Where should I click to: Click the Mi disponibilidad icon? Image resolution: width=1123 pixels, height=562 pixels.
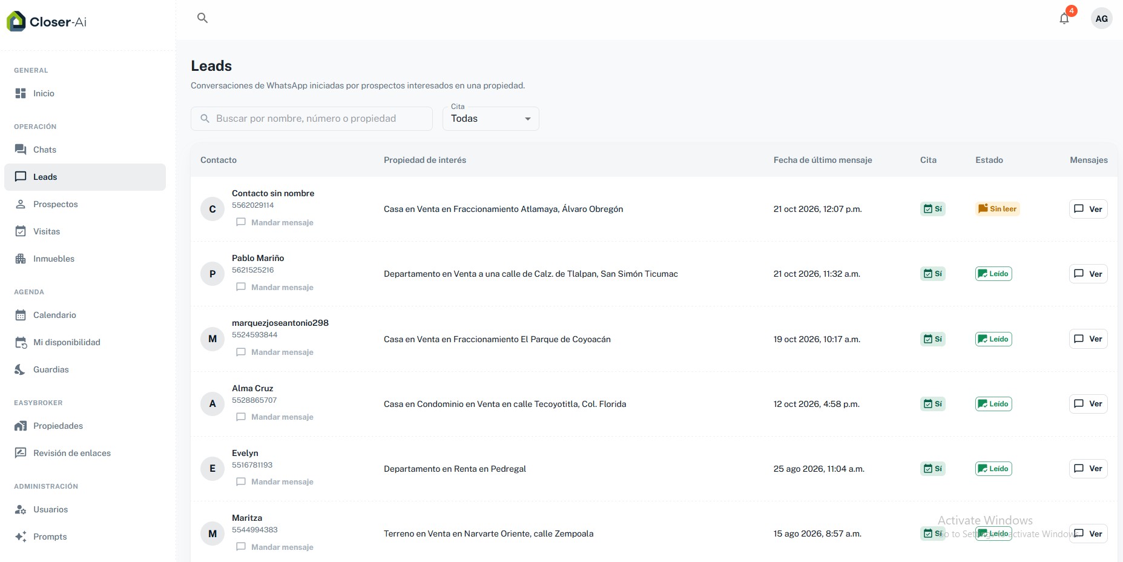click(21, 342)
